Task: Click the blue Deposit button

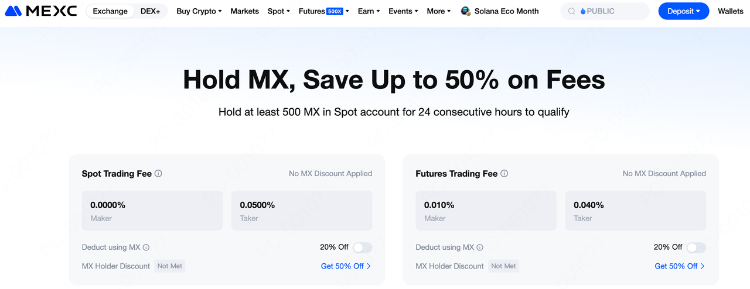Action: coord(683,11)
